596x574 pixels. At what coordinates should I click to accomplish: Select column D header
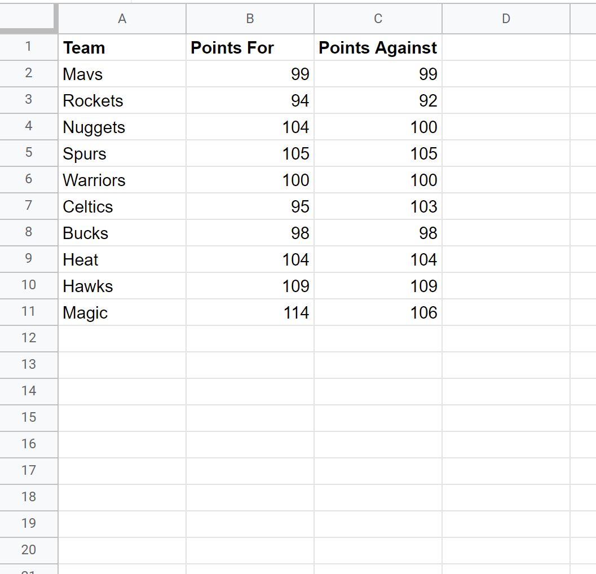tap(506, 19)
